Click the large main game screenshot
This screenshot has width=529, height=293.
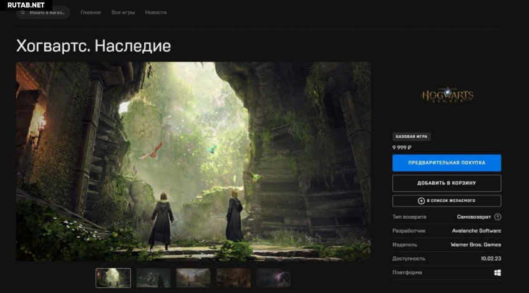coord(193,161)
